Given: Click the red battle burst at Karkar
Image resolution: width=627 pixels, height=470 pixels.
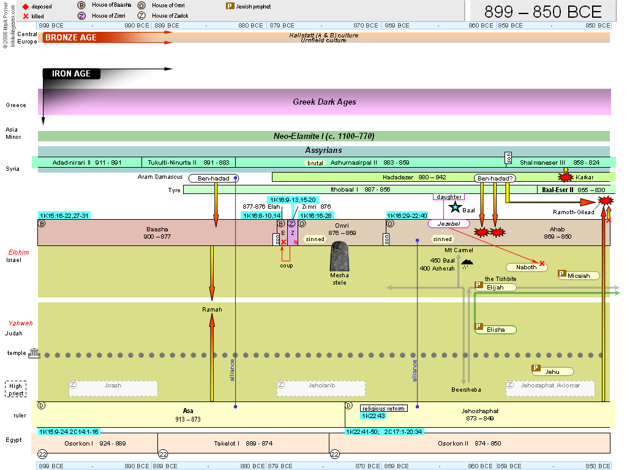Looking at the screenshot, I should (x=565, y=177).
